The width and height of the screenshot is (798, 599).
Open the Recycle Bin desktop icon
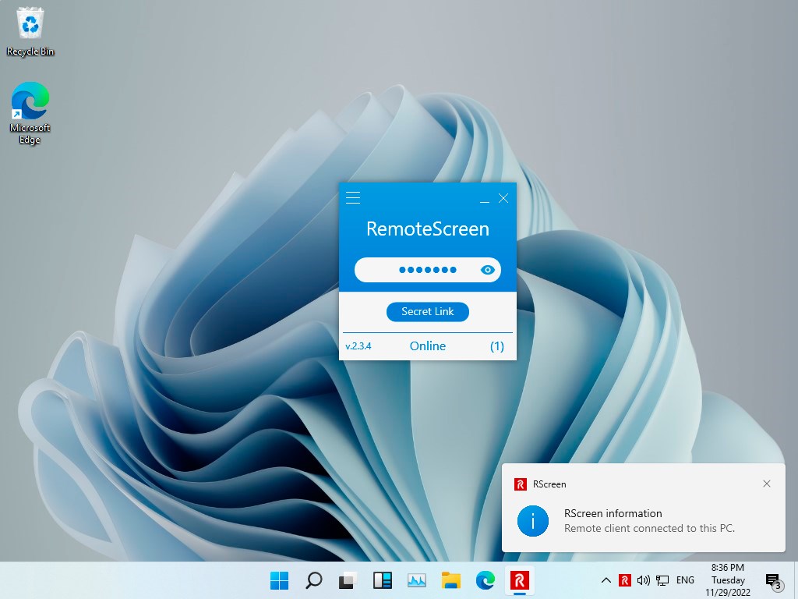pyautogui.click(x=30, y=31)
